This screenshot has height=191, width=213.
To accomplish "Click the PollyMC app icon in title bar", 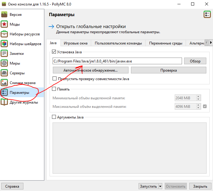I will pos(4,4).
